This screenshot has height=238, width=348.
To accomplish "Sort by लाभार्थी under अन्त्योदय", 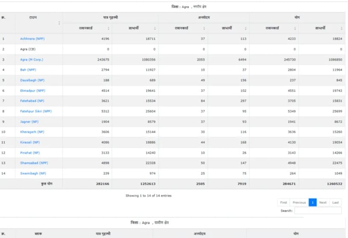I will pyautogui.click(x=227, y=28).
